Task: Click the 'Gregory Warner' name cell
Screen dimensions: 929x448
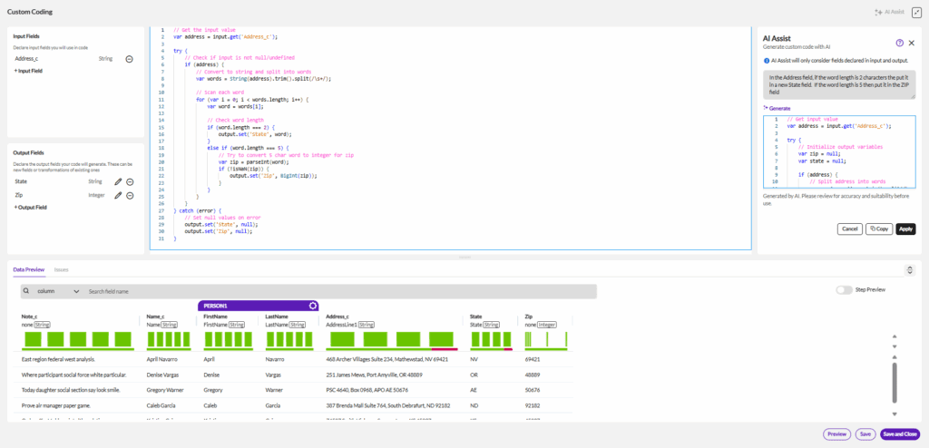Action: 165,390
